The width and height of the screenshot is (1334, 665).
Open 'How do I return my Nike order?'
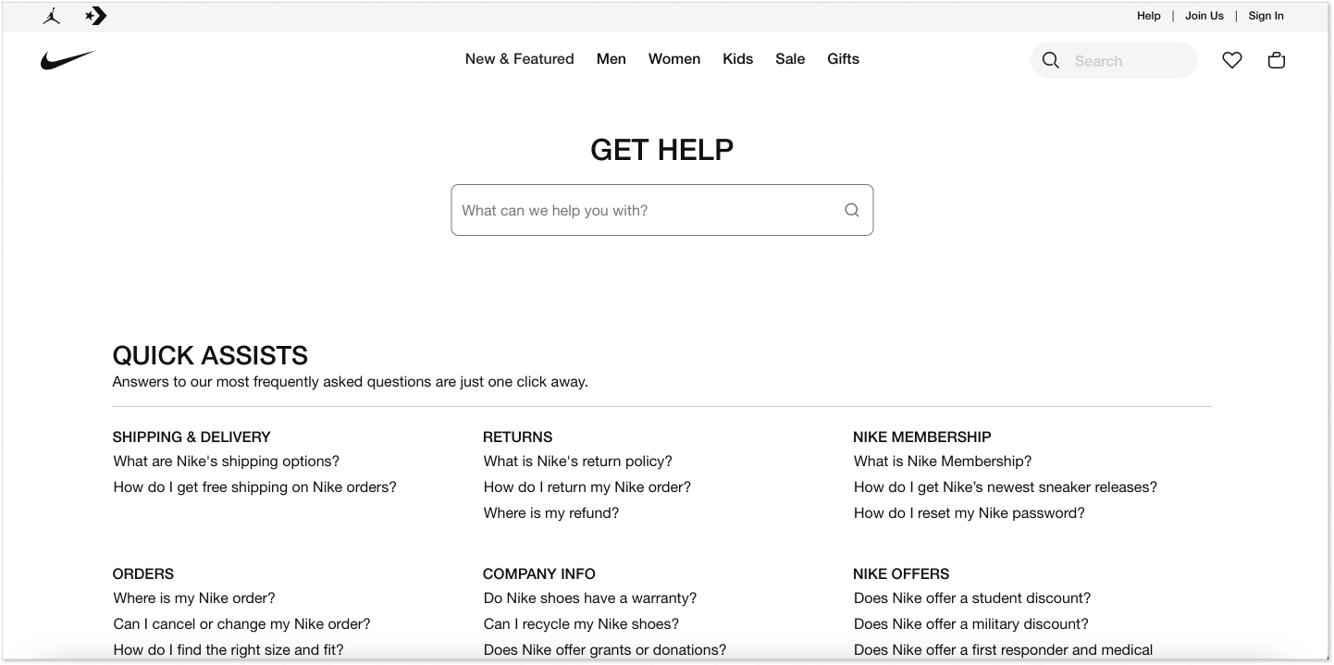[587, 487]
